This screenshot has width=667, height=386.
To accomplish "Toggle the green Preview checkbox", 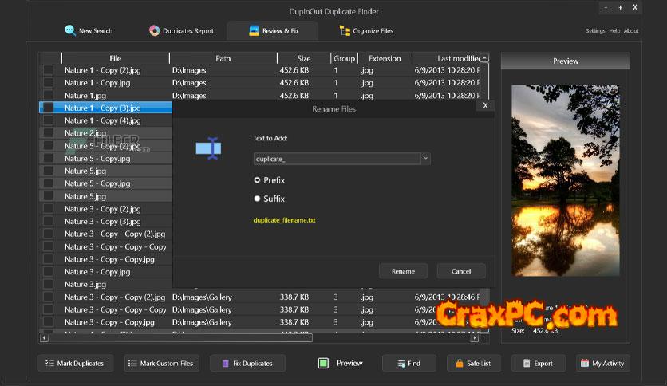I will tap(323, 363).
